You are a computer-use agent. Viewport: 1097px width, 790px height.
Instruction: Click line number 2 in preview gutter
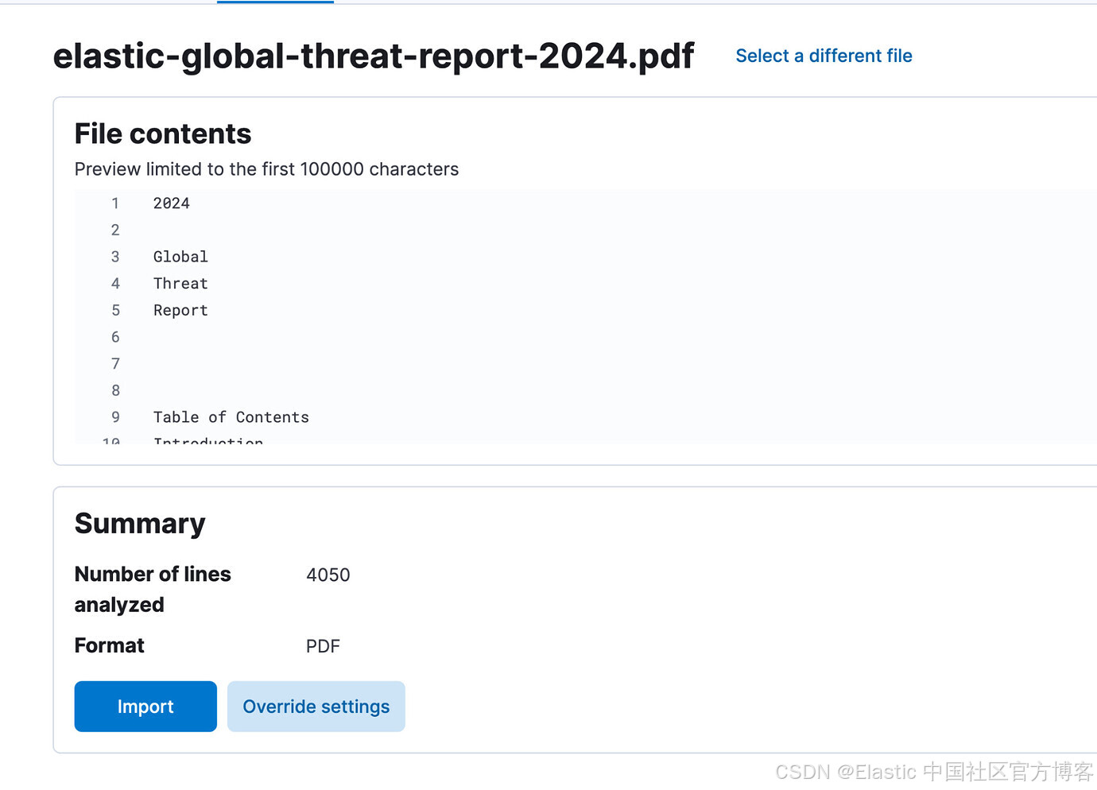(115, 230)
